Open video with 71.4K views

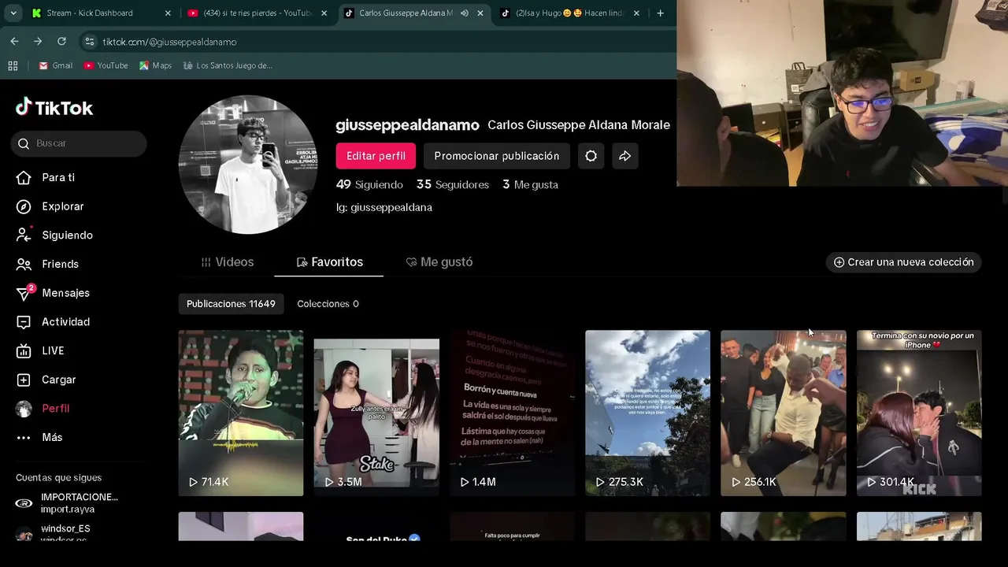coord(241,413)
